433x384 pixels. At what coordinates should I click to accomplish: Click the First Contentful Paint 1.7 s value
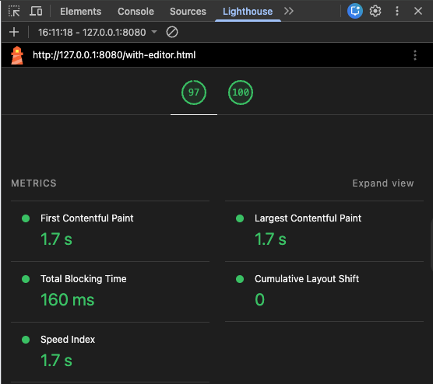[x=56, y=239]
